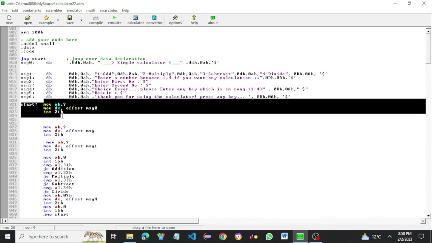Open the file menu

tap(5, 10)
